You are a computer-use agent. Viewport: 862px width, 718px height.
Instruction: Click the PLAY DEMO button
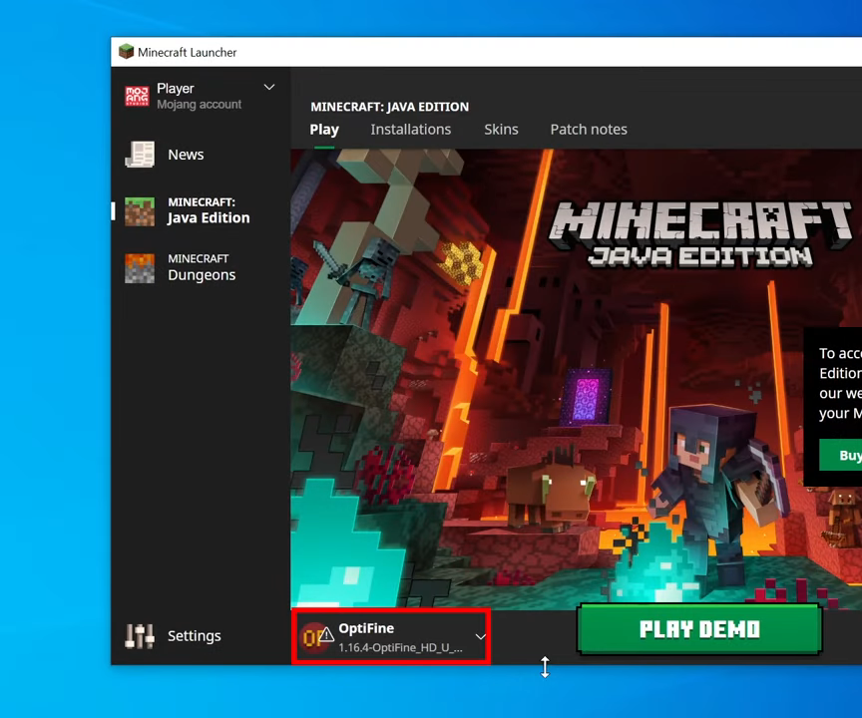click(699, 629)
